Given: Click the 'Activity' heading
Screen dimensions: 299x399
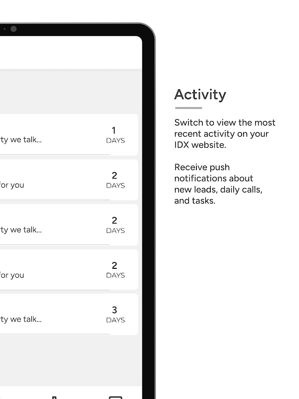Looking at the screenshot, I should 200,94.
